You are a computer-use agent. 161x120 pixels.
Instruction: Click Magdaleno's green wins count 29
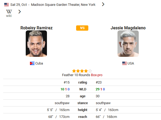click(x=98, y=89)
